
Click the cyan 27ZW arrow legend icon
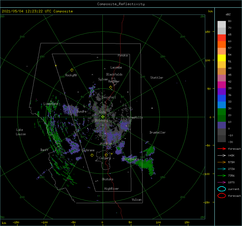click(x=222, y=169)
